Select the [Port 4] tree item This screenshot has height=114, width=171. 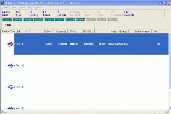tap(20, 108)
